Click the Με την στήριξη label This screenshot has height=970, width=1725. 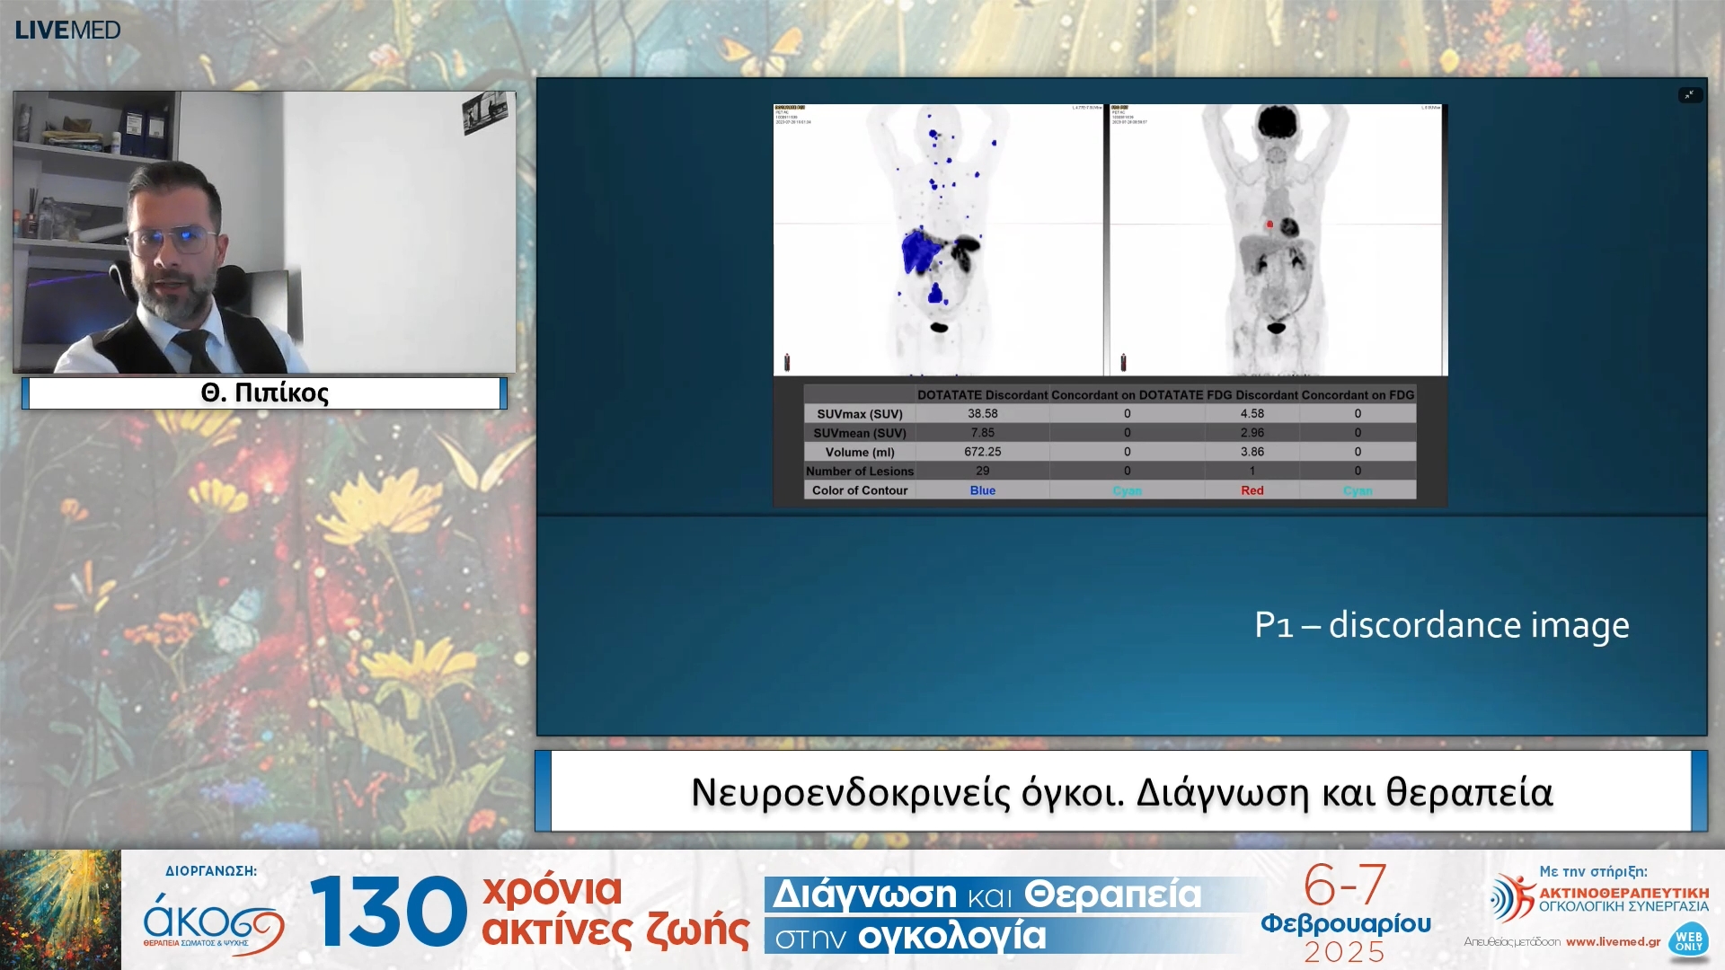pyautogui.click(x=1593, y=871)
